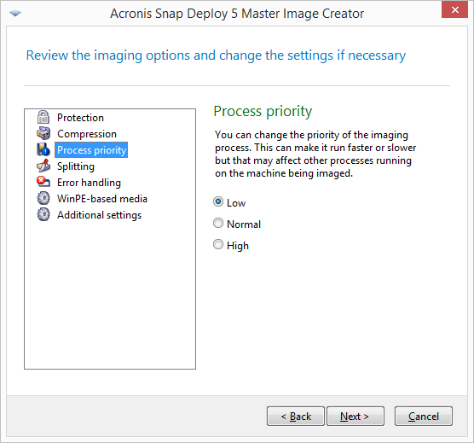This screenshot has height=443, width=474.
Task: Click the Splitting icon
Action: click(x=43, y=166)
